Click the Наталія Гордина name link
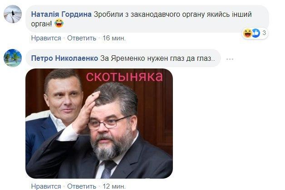Viewport: 285px width, 190px height. pyautogui.click(x=61, y=14)
